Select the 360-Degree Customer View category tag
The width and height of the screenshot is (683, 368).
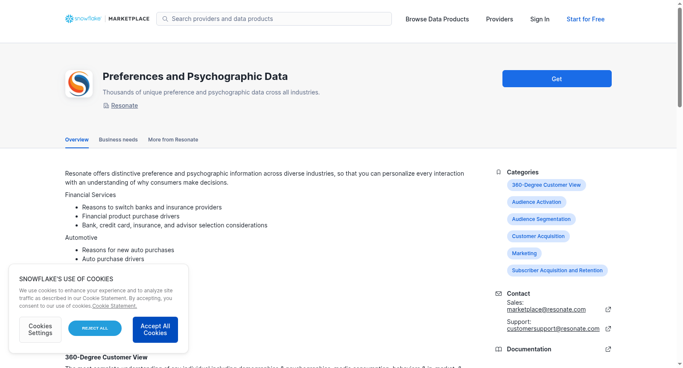[x=546, y=185]
